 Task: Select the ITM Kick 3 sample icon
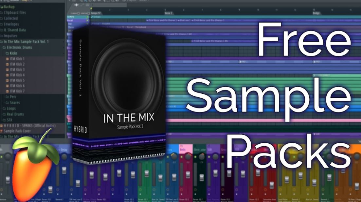(x=7, y=70)
